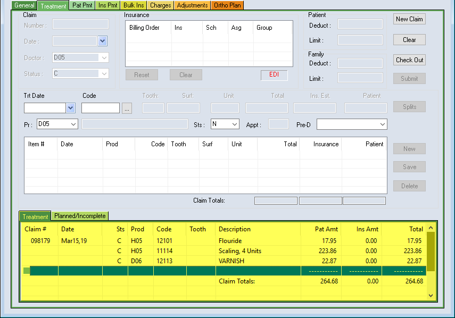Go to the Adjustments tab
This screenshot has width=455, height=318.
click(x=192, y=5)
